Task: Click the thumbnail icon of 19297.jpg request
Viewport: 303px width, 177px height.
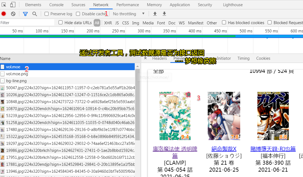Action: click(x=2, y=143)
